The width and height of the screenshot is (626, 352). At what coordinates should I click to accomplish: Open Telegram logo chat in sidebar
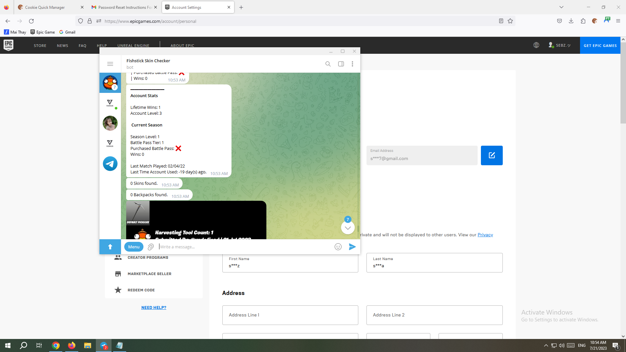pos(110,164)
